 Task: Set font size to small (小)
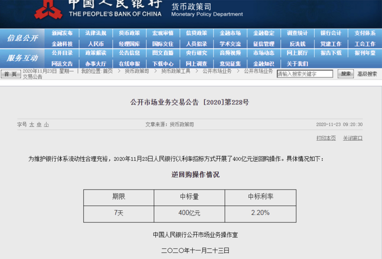click(x=46, y=125)
